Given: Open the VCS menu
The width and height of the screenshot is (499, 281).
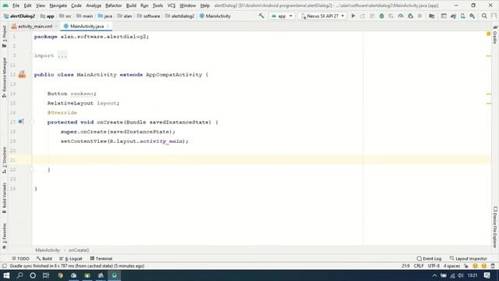Looking at the screenshot, I should click(x=172, y=5).
